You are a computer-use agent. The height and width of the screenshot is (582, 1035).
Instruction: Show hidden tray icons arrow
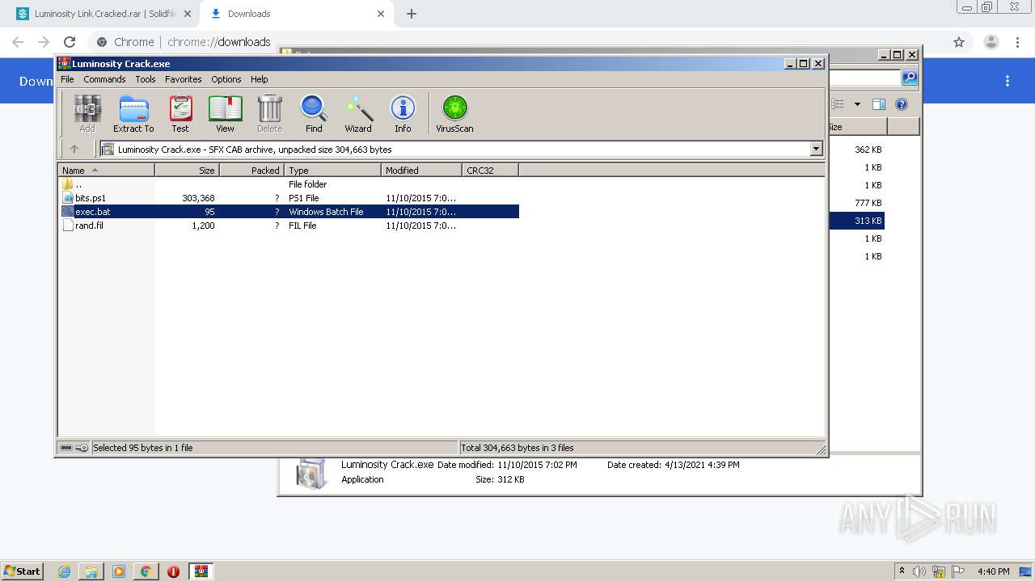pyautogui.click(x=902, y=571)
